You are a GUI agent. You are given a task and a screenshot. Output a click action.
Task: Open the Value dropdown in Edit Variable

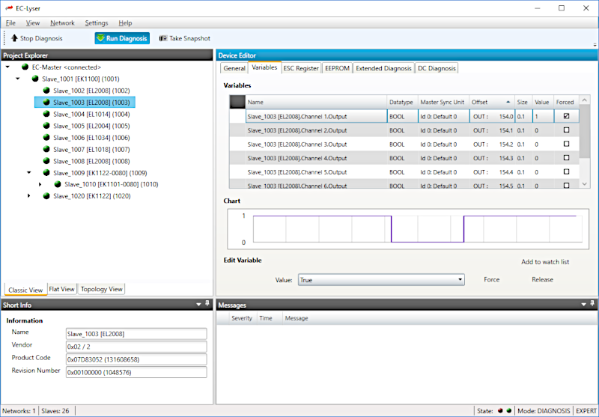pyautogui.click(x=460, y=280)
